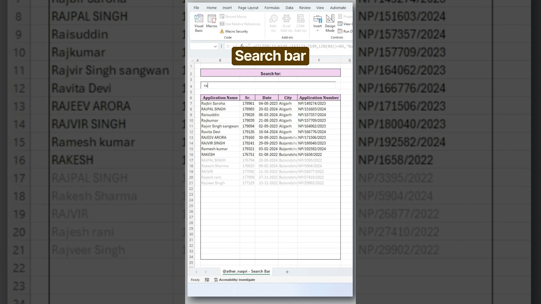Click the previous sheet navigation arrow
The image size is (541, 304).
(196, 272)
